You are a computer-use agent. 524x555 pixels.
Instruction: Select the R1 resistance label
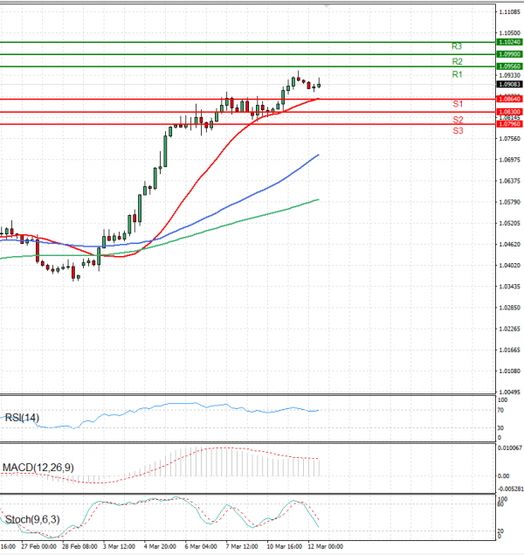(457, 75)
